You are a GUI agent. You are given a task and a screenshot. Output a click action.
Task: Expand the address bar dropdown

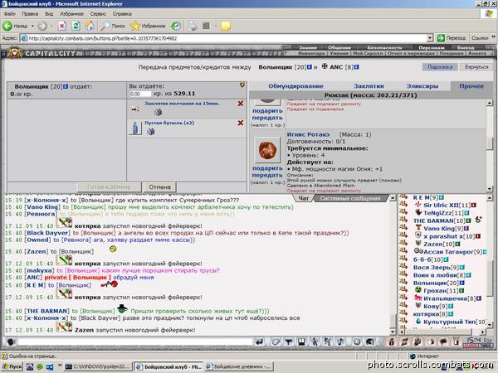click(430, 38)
